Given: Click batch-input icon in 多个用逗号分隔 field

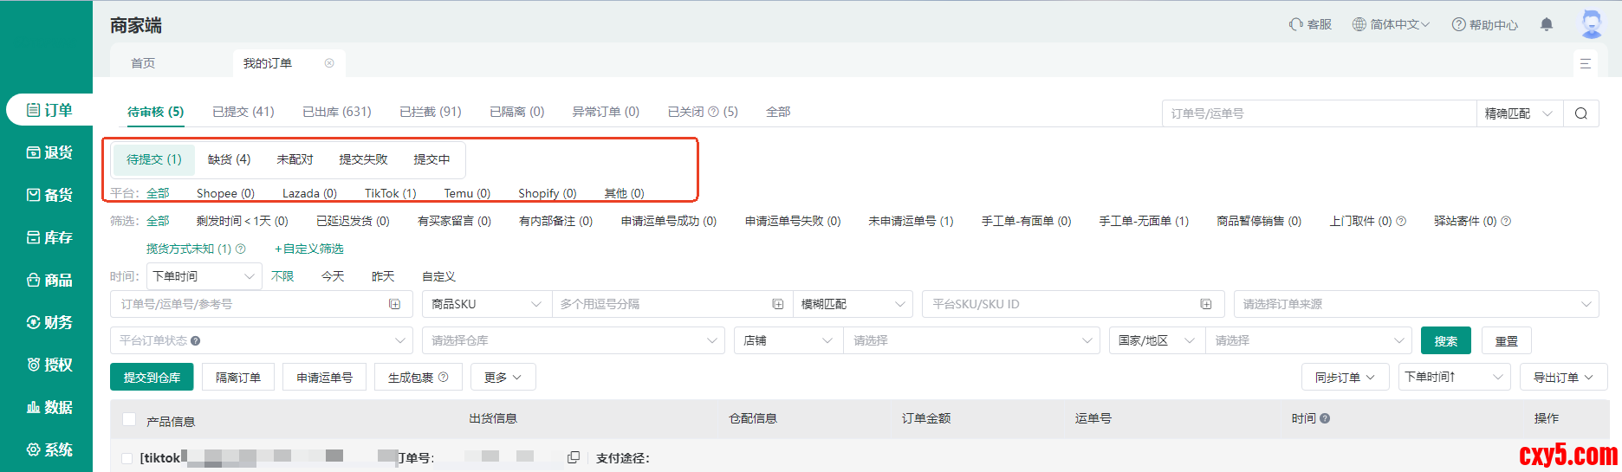Looking at the screenshot, I should point(777,304).
